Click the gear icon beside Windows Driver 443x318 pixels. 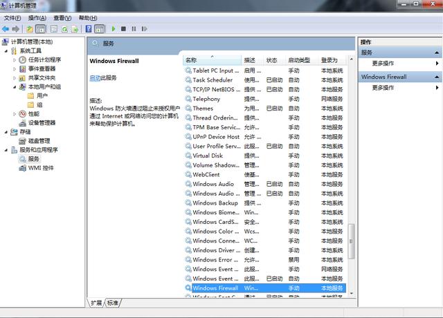pyautogui.click(x=188, y=250)
